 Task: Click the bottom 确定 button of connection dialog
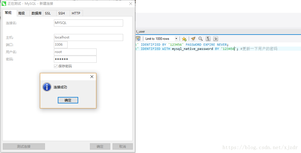100,147
